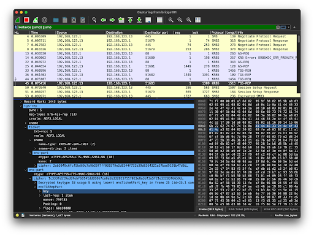
Task: Reload the capture file icon
Action: [83, 20]
